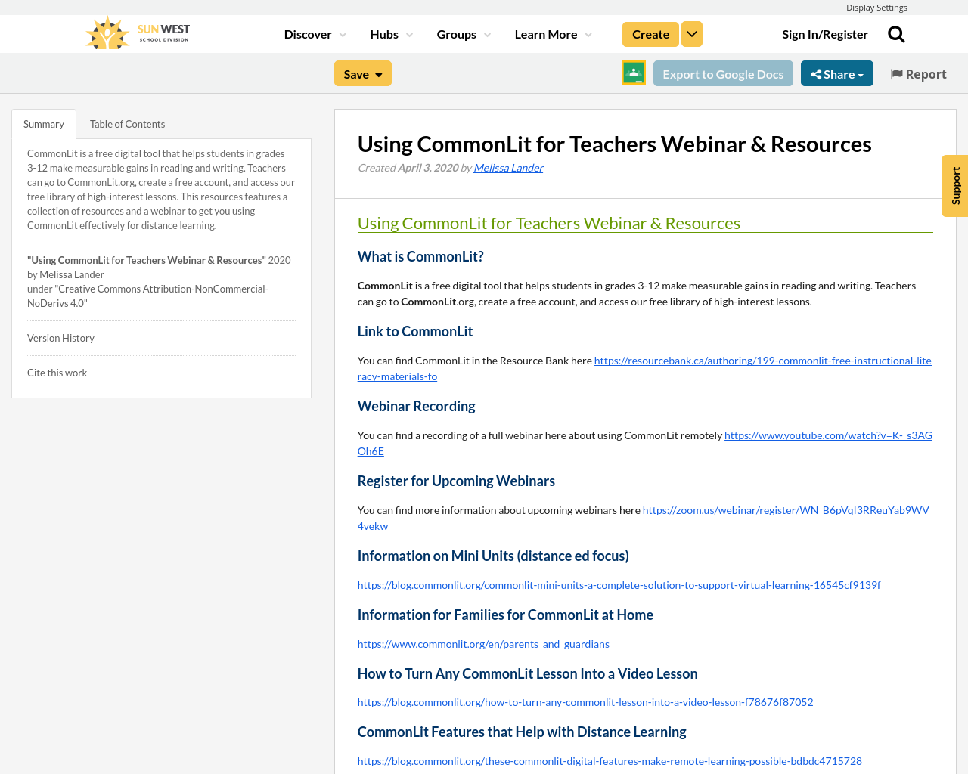
Task: Switch to the Table of Contents tab
Action: pyautogui.click(x=126, y=122)
